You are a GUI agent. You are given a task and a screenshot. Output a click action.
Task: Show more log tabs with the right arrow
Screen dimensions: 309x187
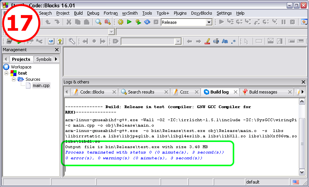tap(302, 92)
